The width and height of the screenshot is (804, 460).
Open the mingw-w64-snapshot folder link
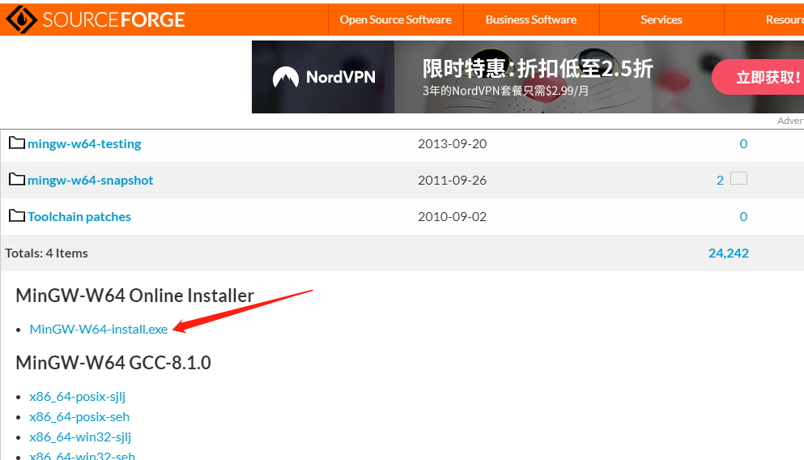90,181
